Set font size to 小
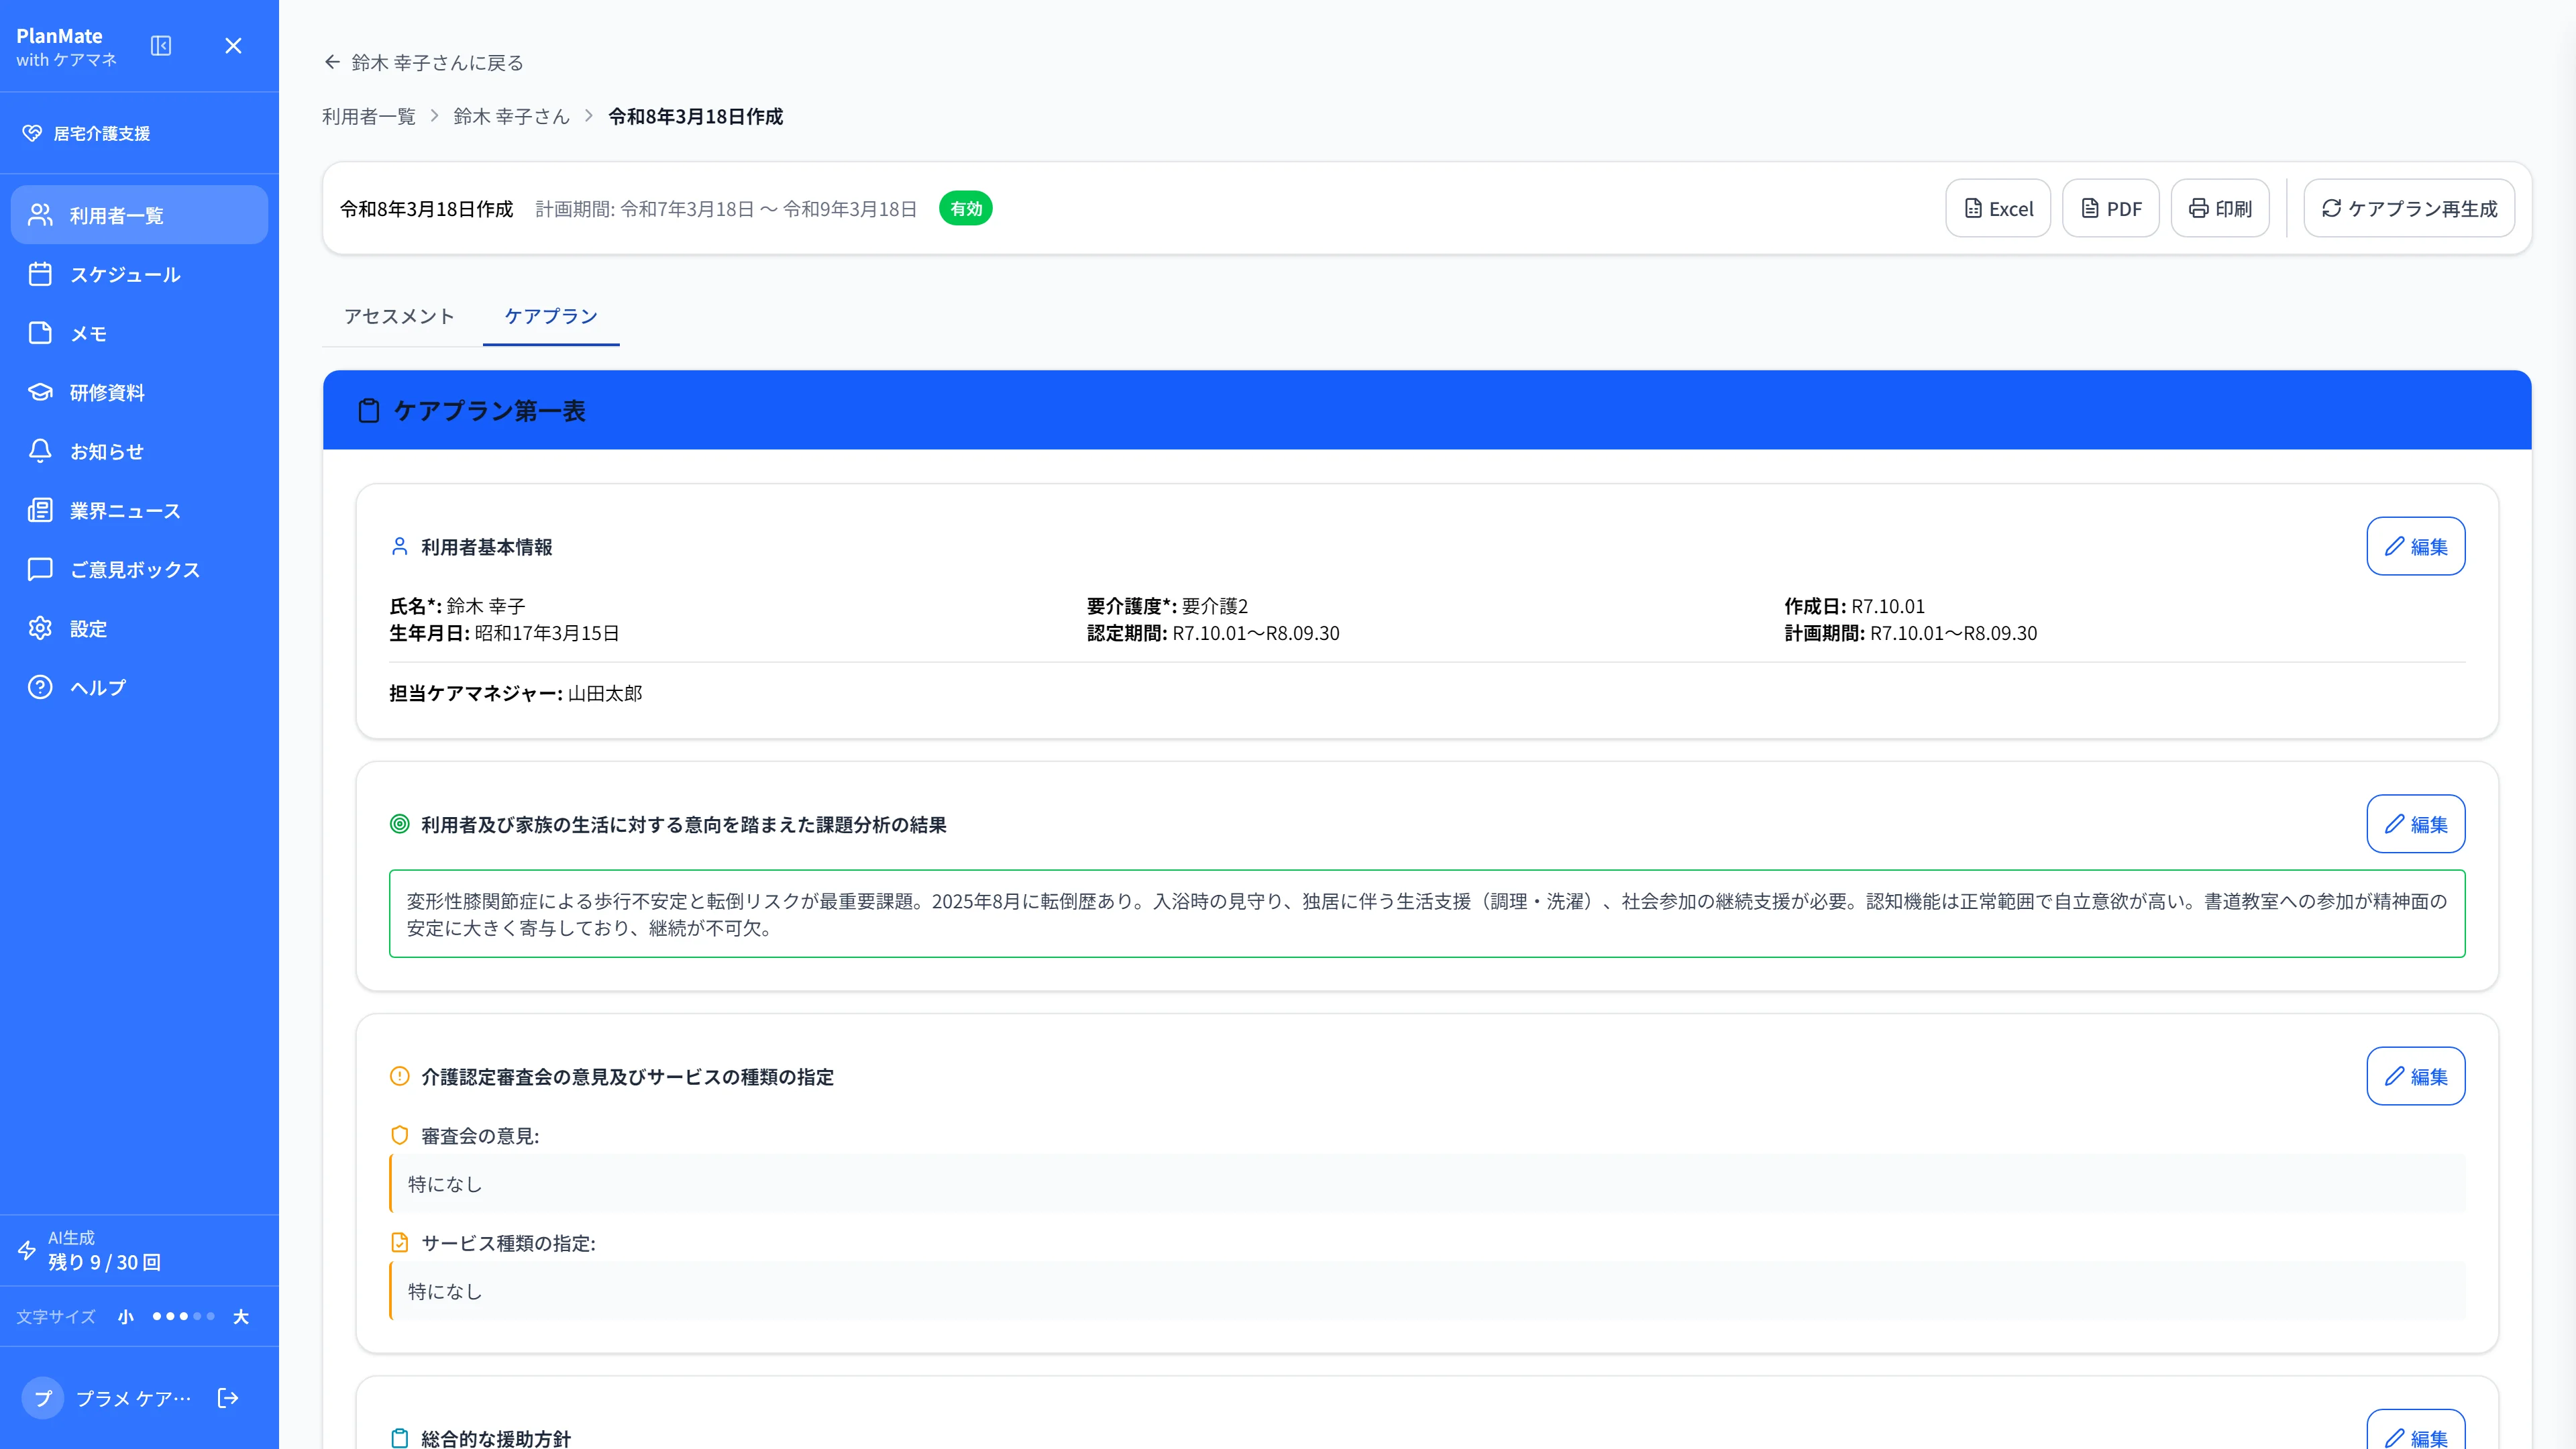This screenshot has height=1449, width=2576. 126,1317
